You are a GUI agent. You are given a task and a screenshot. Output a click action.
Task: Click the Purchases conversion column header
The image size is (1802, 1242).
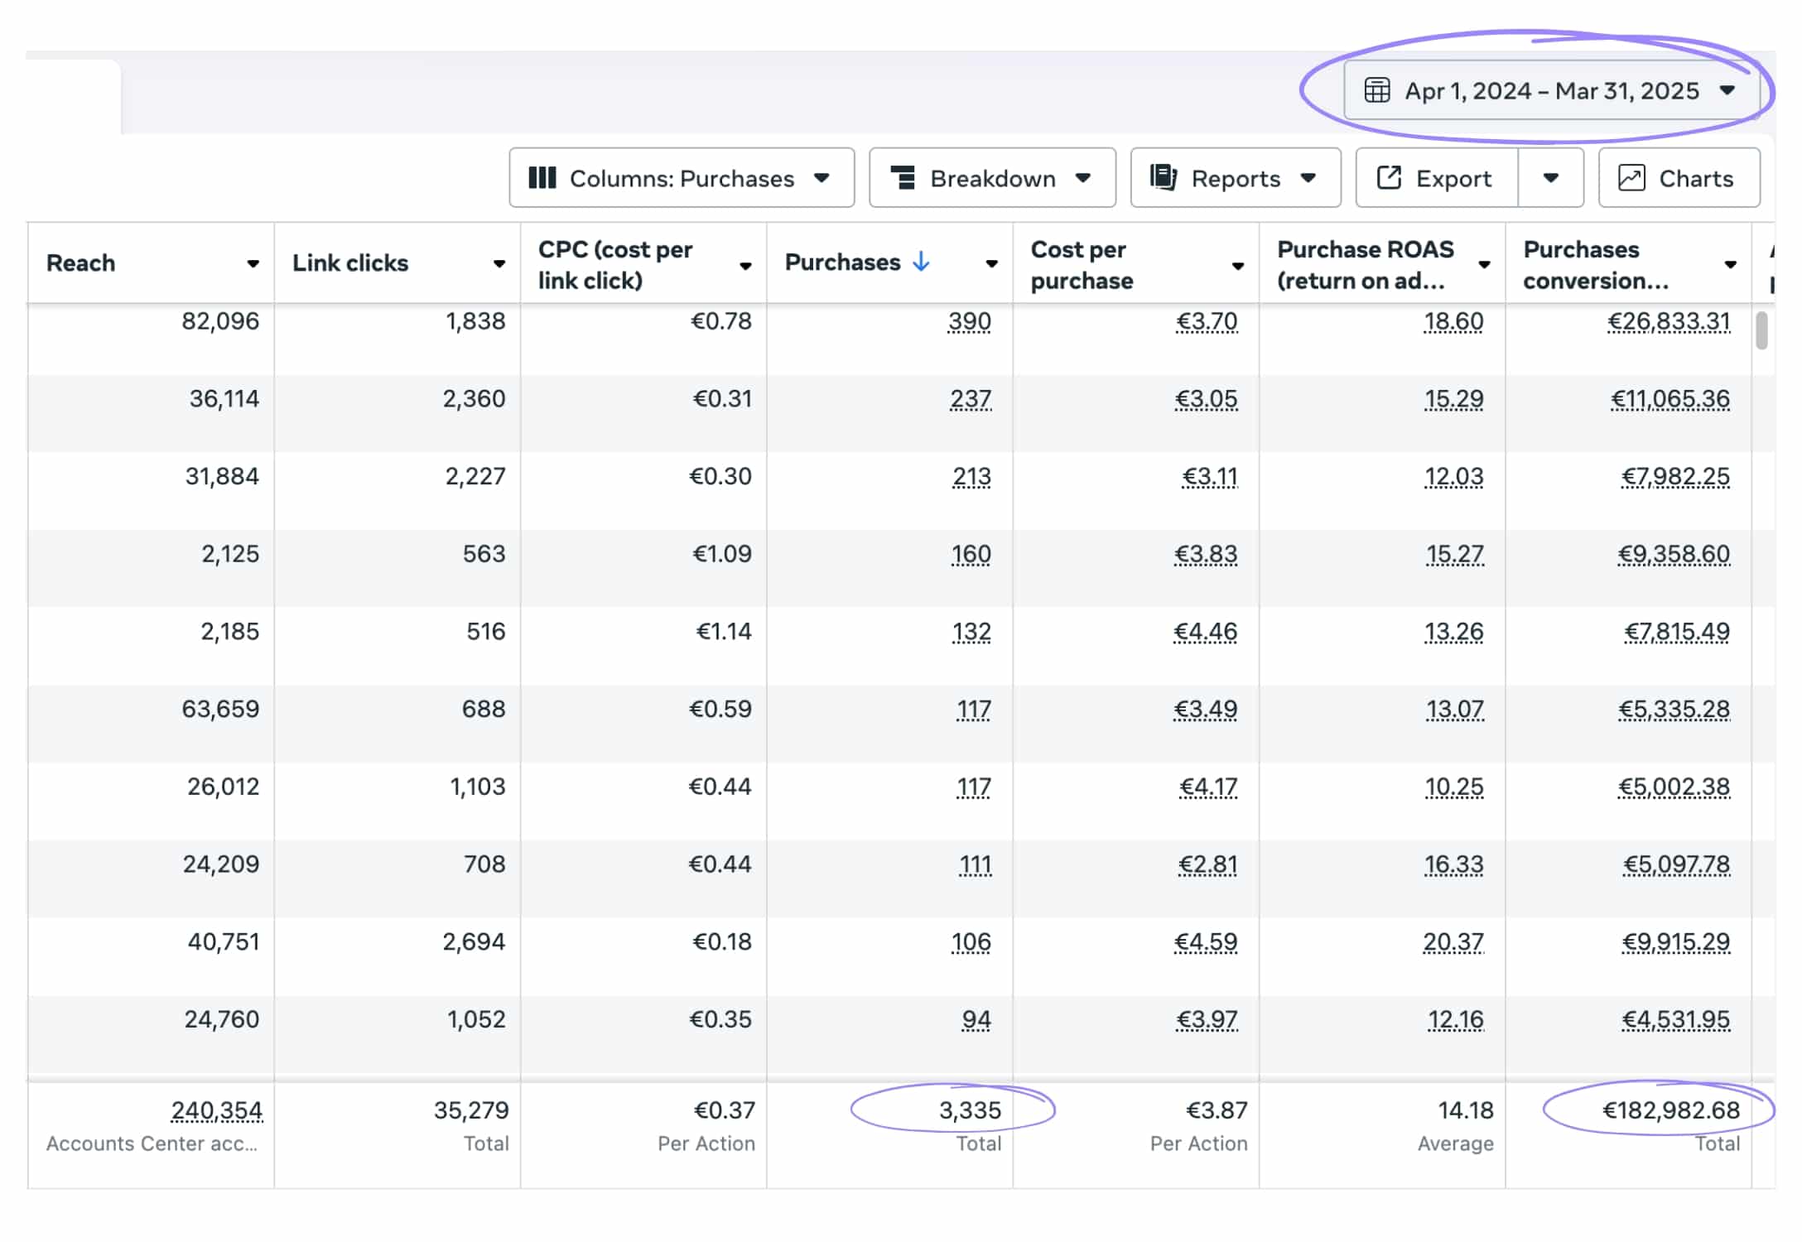[x=1594, y=264]
